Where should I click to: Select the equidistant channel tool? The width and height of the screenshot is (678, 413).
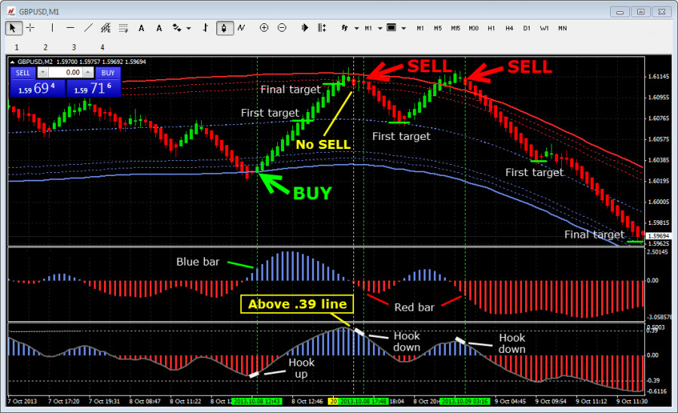[105, 28]
